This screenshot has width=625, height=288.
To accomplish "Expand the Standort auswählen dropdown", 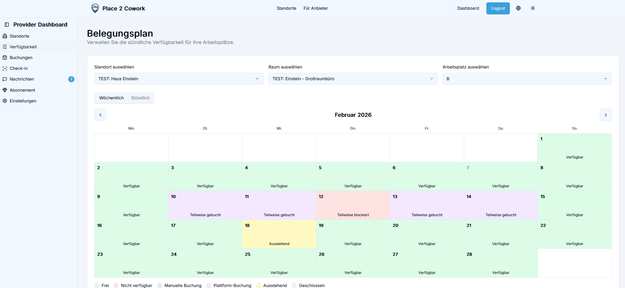I will coord(179,79).
